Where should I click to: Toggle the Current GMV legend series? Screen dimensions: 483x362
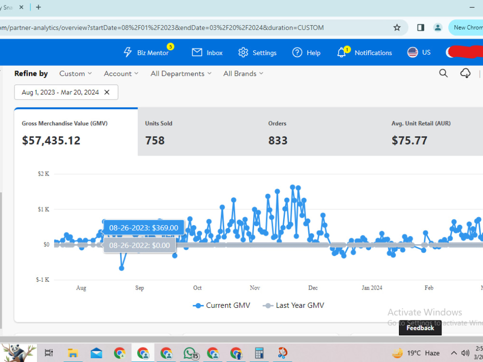tap(221, 305)
